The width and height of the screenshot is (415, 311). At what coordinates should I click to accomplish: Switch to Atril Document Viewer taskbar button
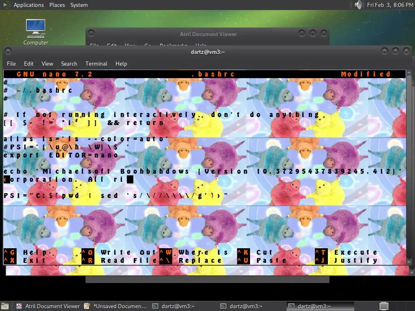tap(48, 306)
